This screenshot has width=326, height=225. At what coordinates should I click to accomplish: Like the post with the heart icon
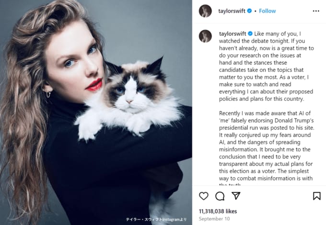coord(204,196)
